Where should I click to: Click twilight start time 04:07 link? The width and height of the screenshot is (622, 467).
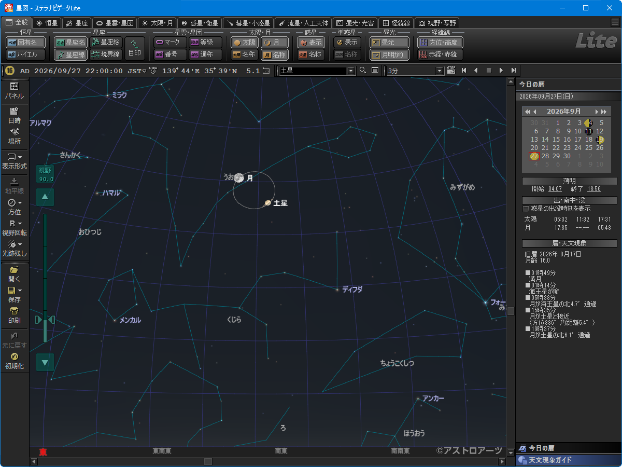555,189
